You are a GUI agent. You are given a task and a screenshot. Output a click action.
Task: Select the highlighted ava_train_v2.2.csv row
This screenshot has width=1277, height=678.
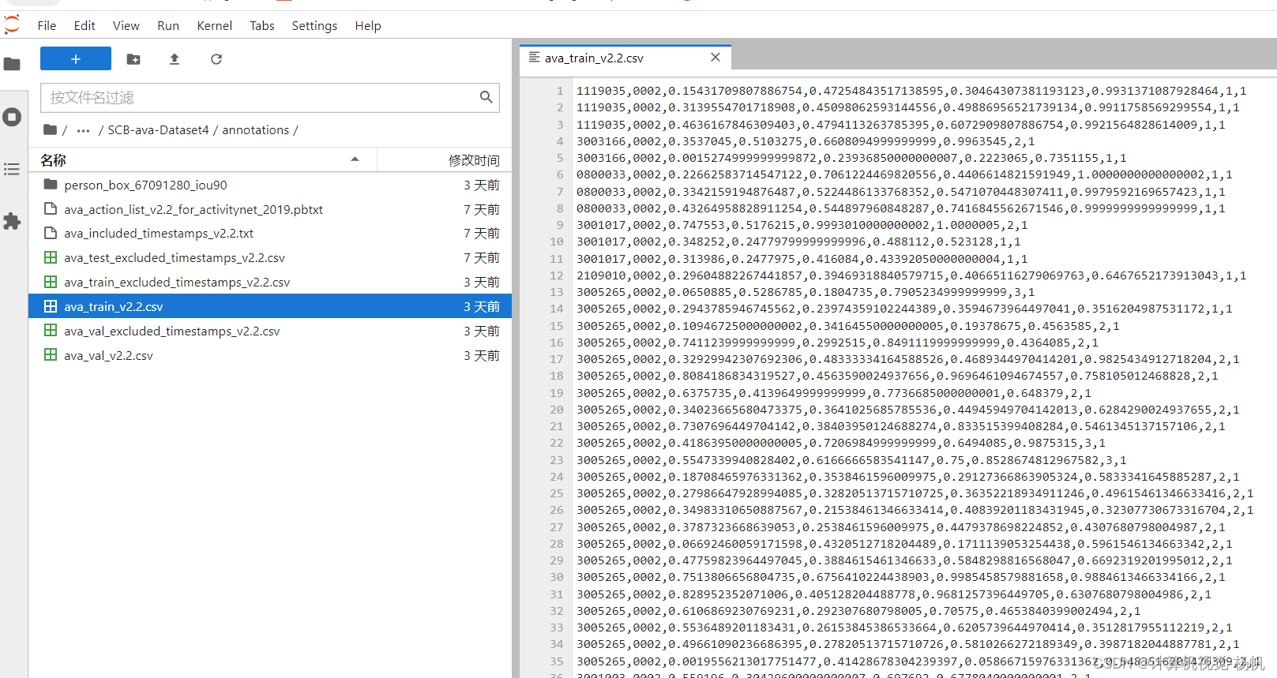[270, 306]
